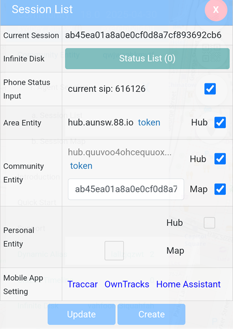
Task: Uncheck the Community Entity Map checkbox
Action: pyautogui.click(x=220, y=189)
